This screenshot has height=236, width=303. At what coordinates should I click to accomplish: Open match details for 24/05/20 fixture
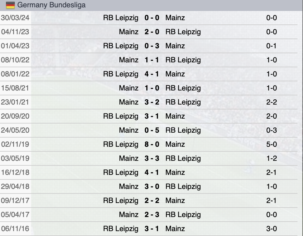151,130
